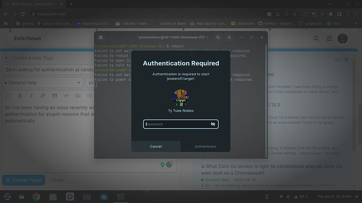The height and width of the screenshot is (203, 362).
Task: Open grapejuice bookmark
Action: (311, 23)
